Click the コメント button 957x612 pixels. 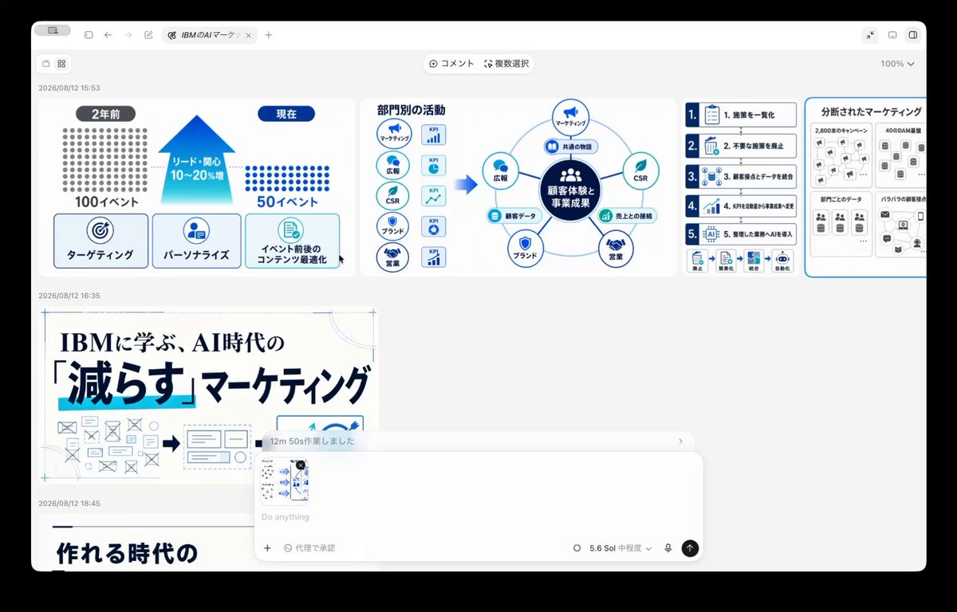point(451,64)
